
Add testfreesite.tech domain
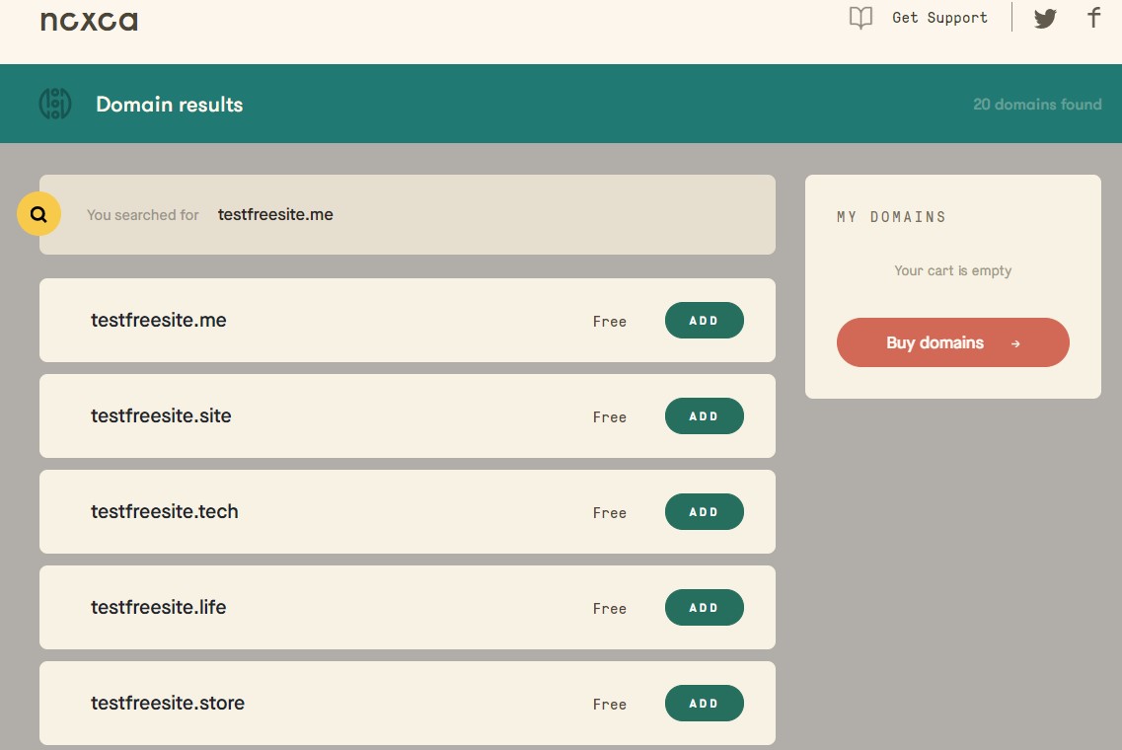pyautogui.click(x=704, y=512)
